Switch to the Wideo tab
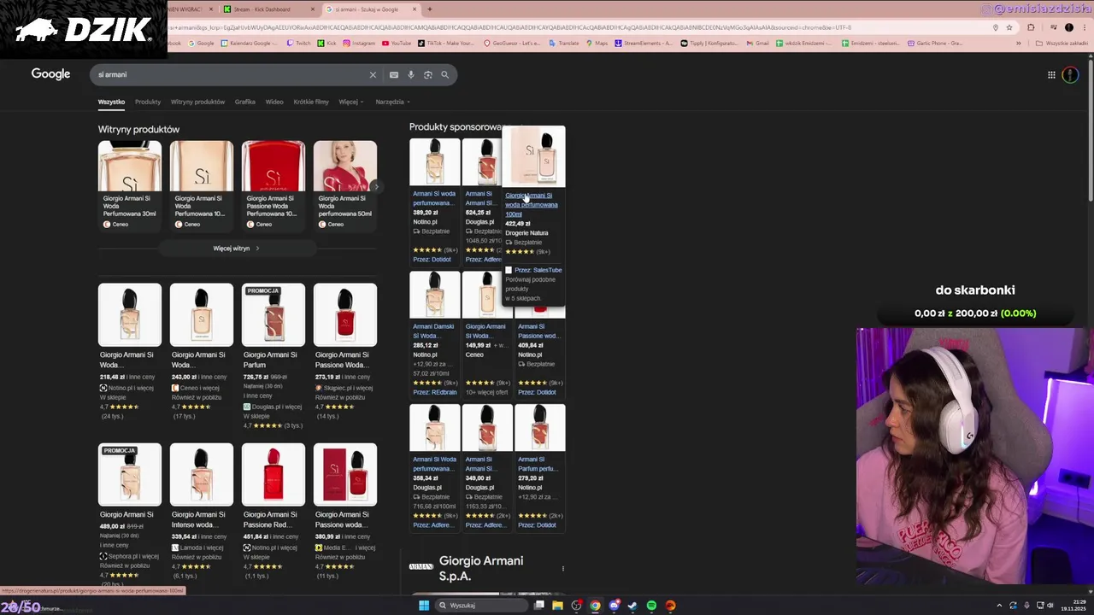 274,102
